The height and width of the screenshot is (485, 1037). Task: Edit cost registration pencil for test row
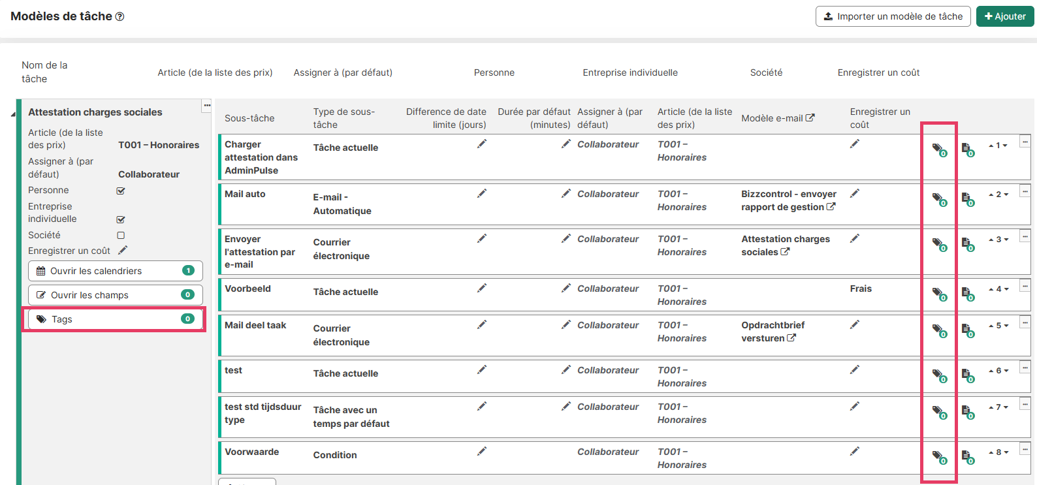[854, 369]
